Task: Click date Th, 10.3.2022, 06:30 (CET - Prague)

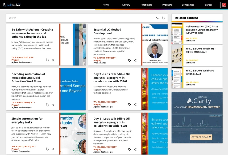Action: click(x=106, y=148)
